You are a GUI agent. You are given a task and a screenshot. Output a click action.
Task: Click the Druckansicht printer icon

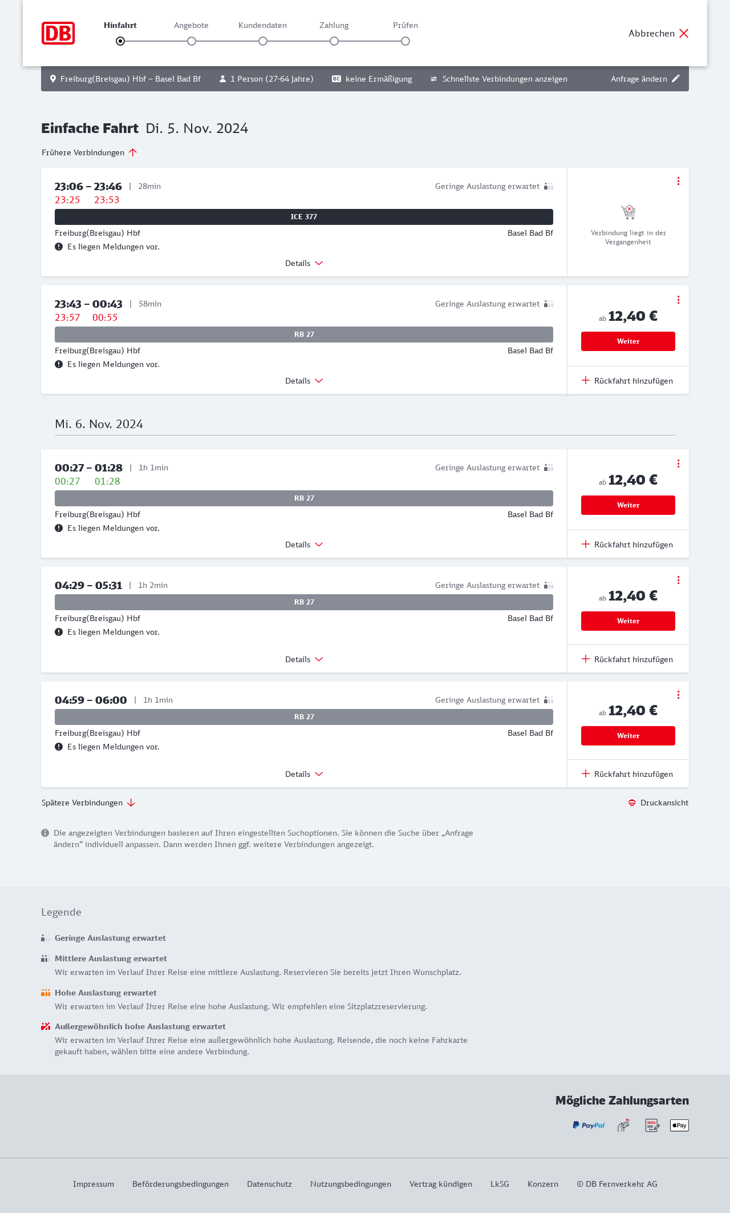pyautogui.click(x=632, y=803)
